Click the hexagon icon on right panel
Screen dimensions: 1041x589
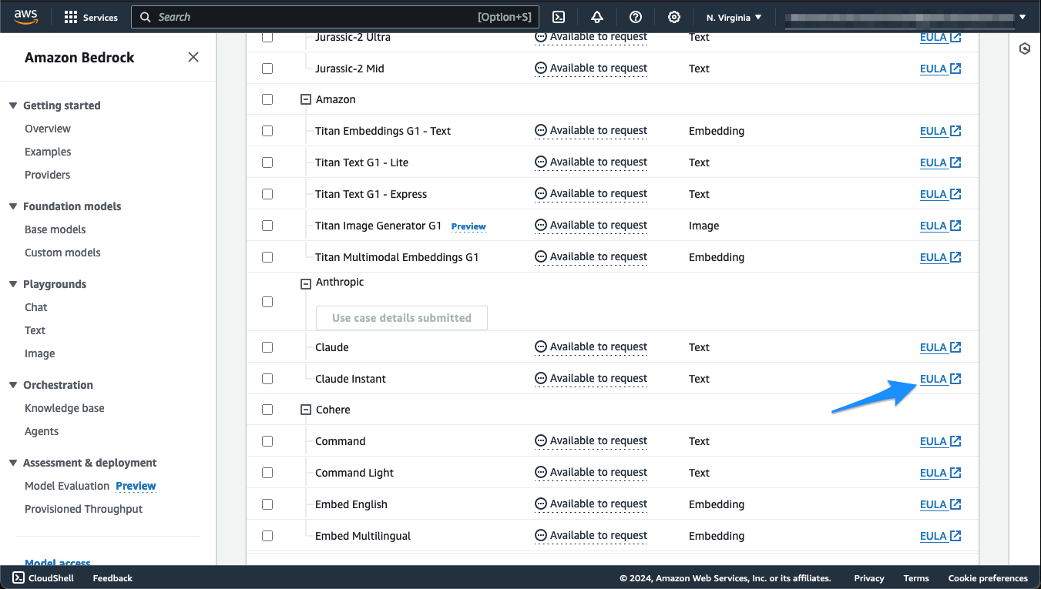point(1025,49)
